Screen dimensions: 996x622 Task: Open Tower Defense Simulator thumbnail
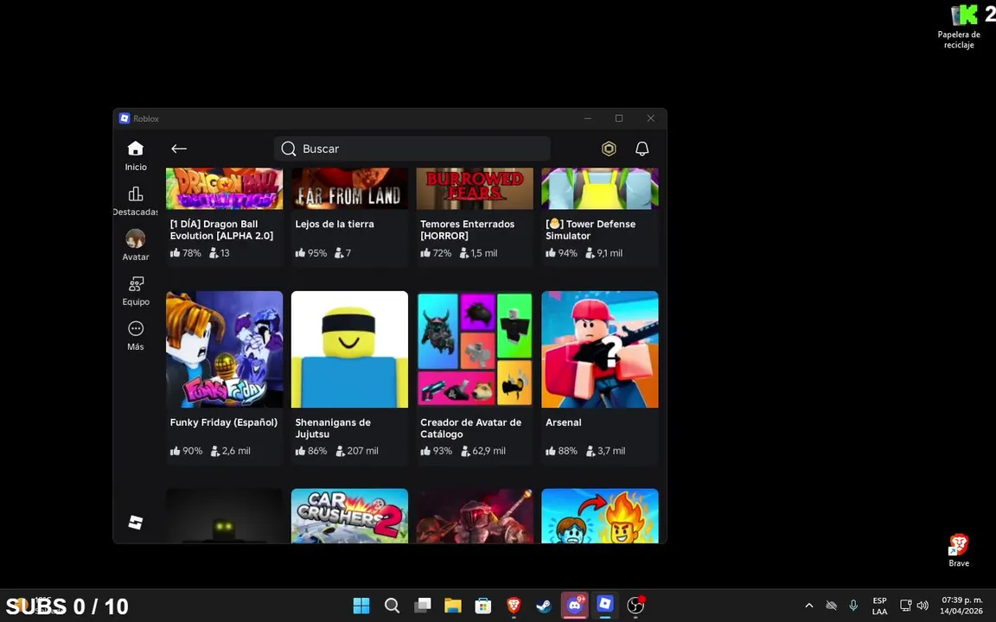(x=600, y=188)
